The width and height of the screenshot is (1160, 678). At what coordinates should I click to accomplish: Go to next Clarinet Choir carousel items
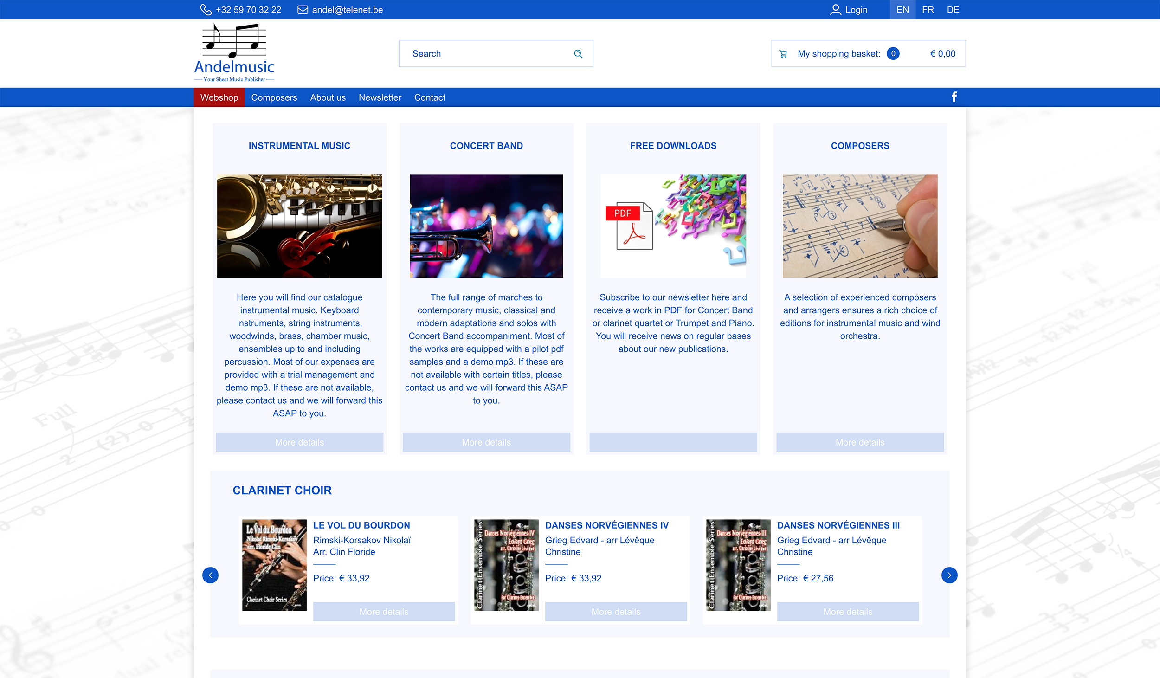[x=949, y=575]
